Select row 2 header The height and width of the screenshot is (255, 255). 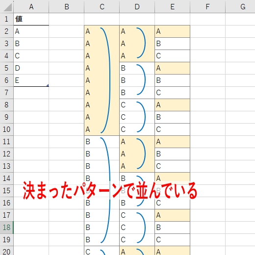click(6, 31)
